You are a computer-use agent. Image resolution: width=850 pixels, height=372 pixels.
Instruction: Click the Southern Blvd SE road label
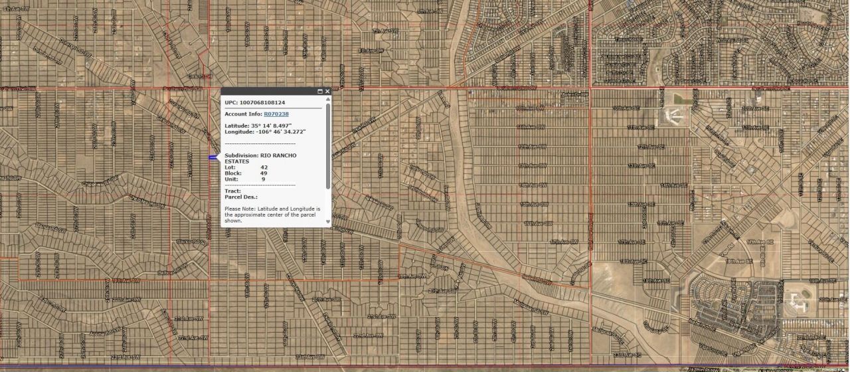tap(771, 88)
